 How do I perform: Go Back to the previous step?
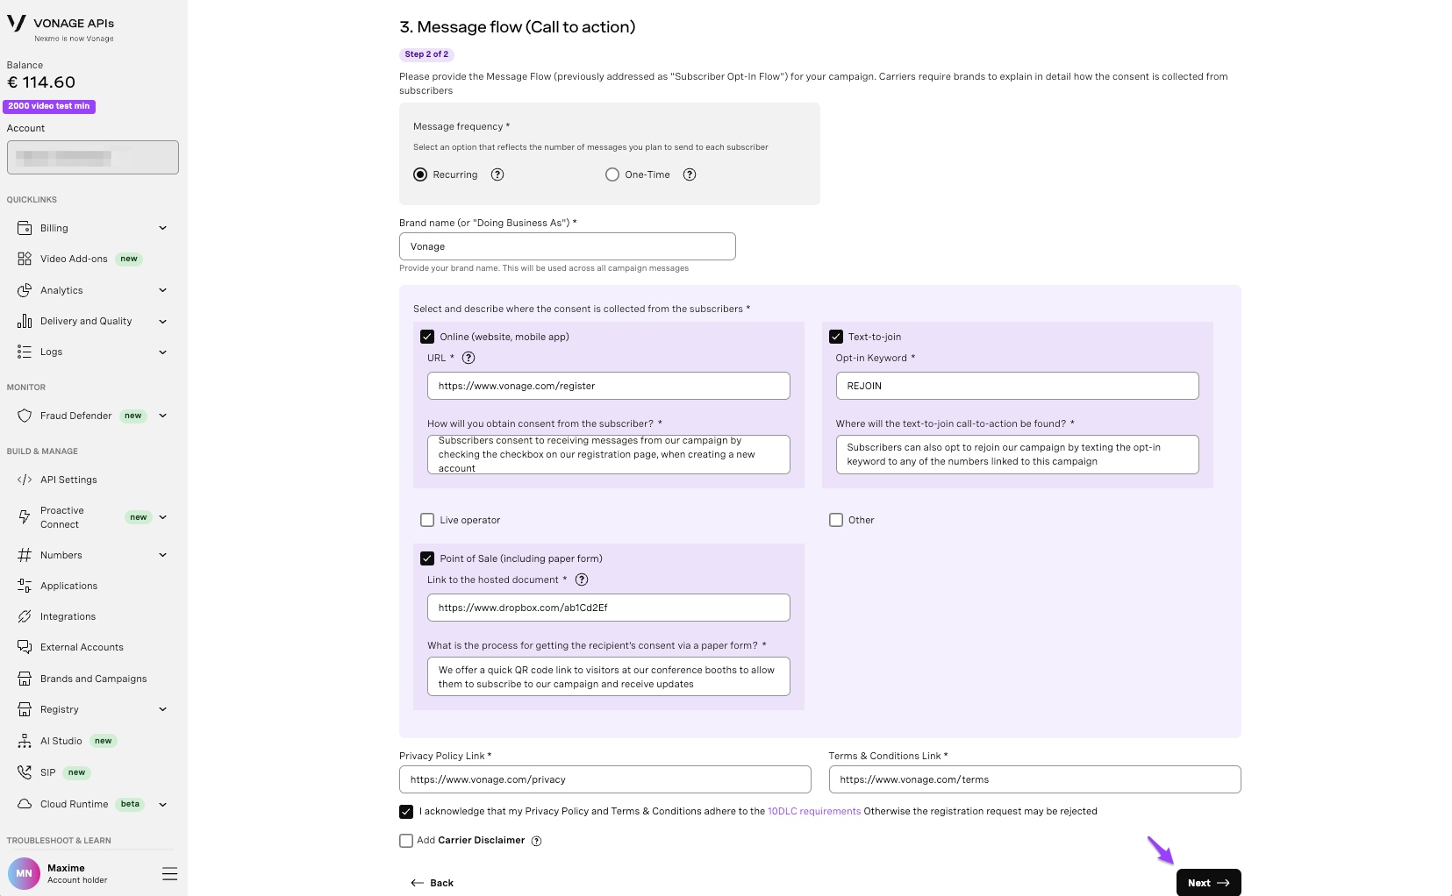(x=432, y=883)
